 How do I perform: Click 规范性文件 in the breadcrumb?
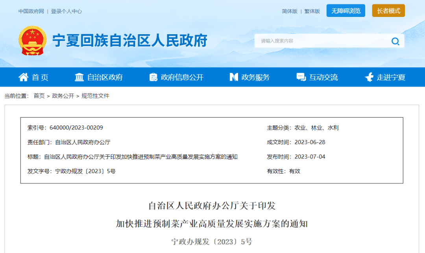95,96
